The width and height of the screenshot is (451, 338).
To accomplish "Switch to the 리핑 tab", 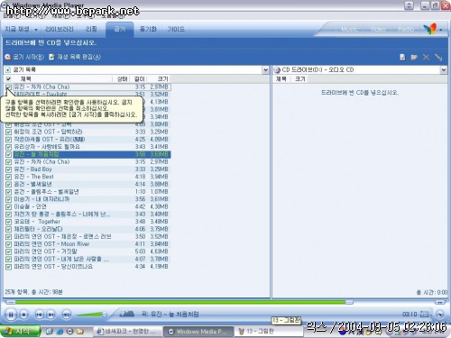I will (91, 29).
